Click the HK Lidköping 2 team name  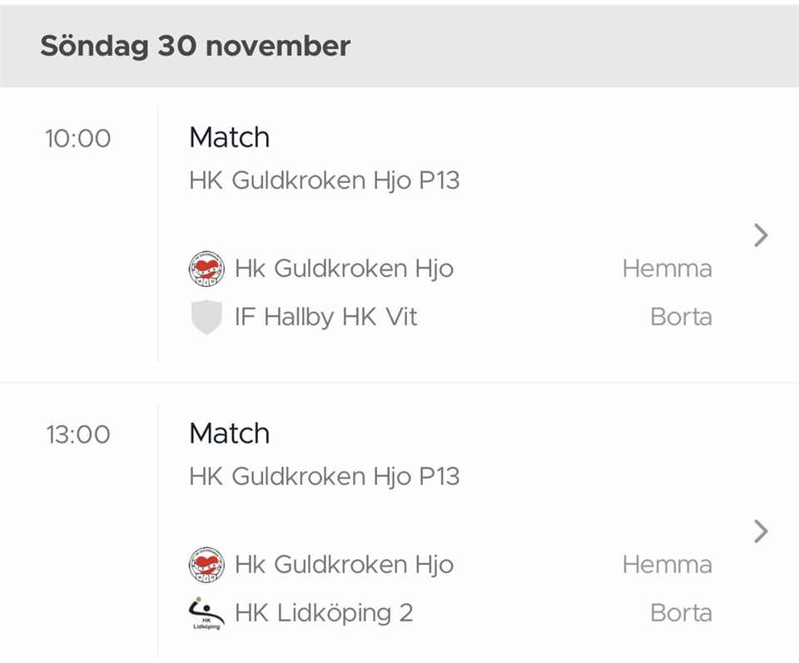coord(324,613)
